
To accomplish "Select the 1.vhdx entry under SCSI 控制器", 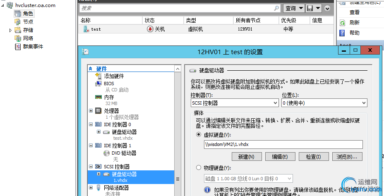I will coord(120,180).
